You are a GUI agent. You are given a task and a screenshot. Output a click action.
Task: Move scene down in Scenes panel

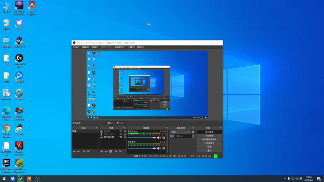click(x=88, y=151)
